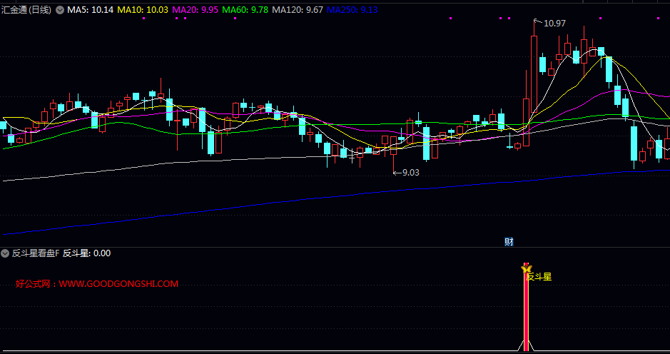The image size is (670, 354).
Task: Click the MA10: 10.03 label
Action: pyautogui.click(x=143, y=10)
